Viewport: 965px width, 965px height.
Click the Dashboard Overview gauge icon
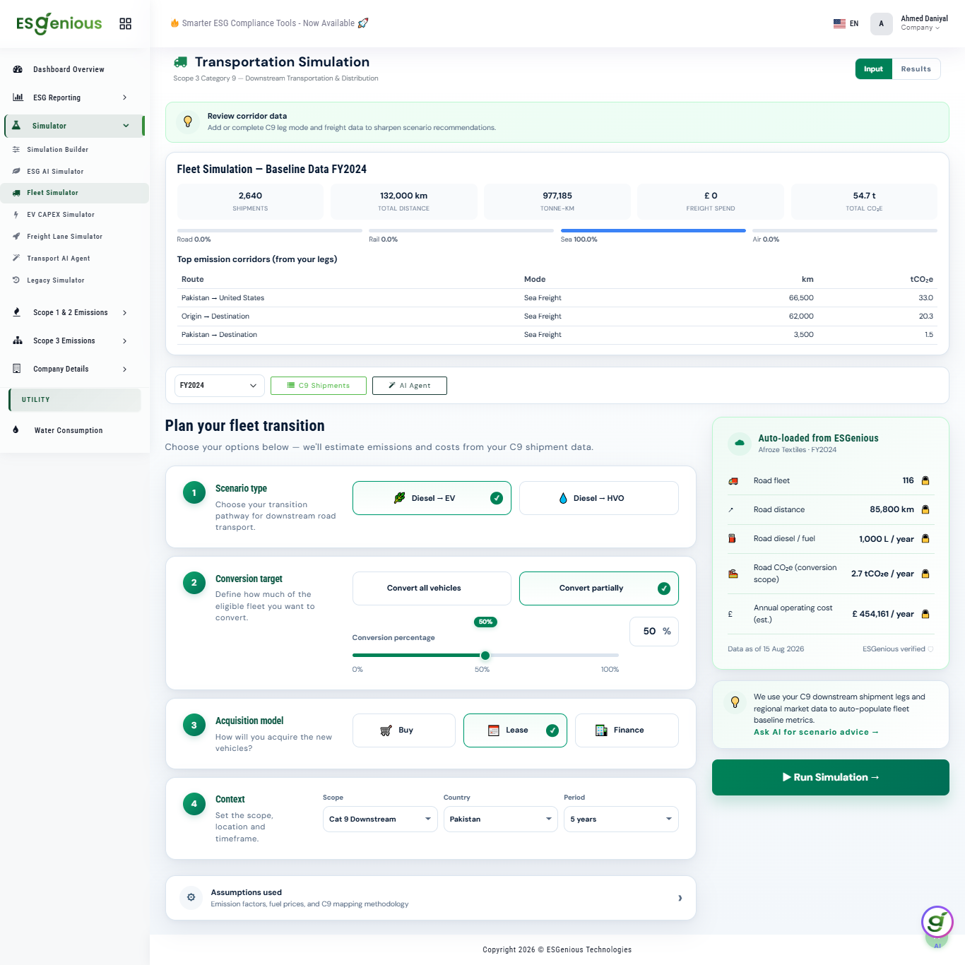[18, 69]
